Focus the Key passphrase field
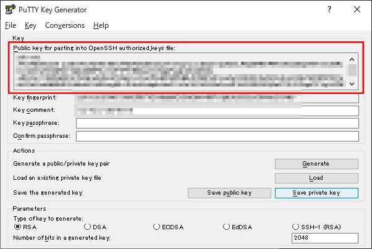 click(218, 124)
